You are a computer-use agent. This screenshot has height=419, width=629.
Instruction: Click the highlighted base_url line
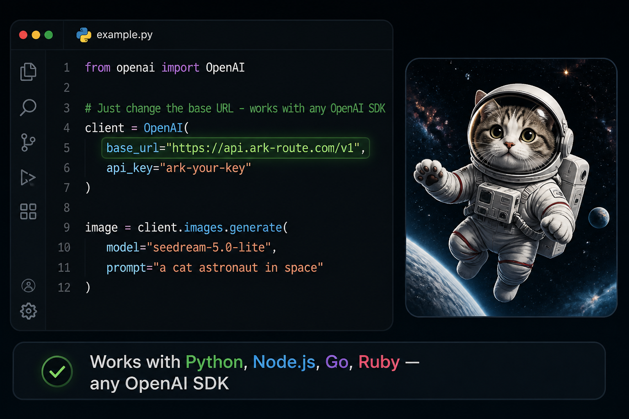pyautogui.click(x=235, y=148)
